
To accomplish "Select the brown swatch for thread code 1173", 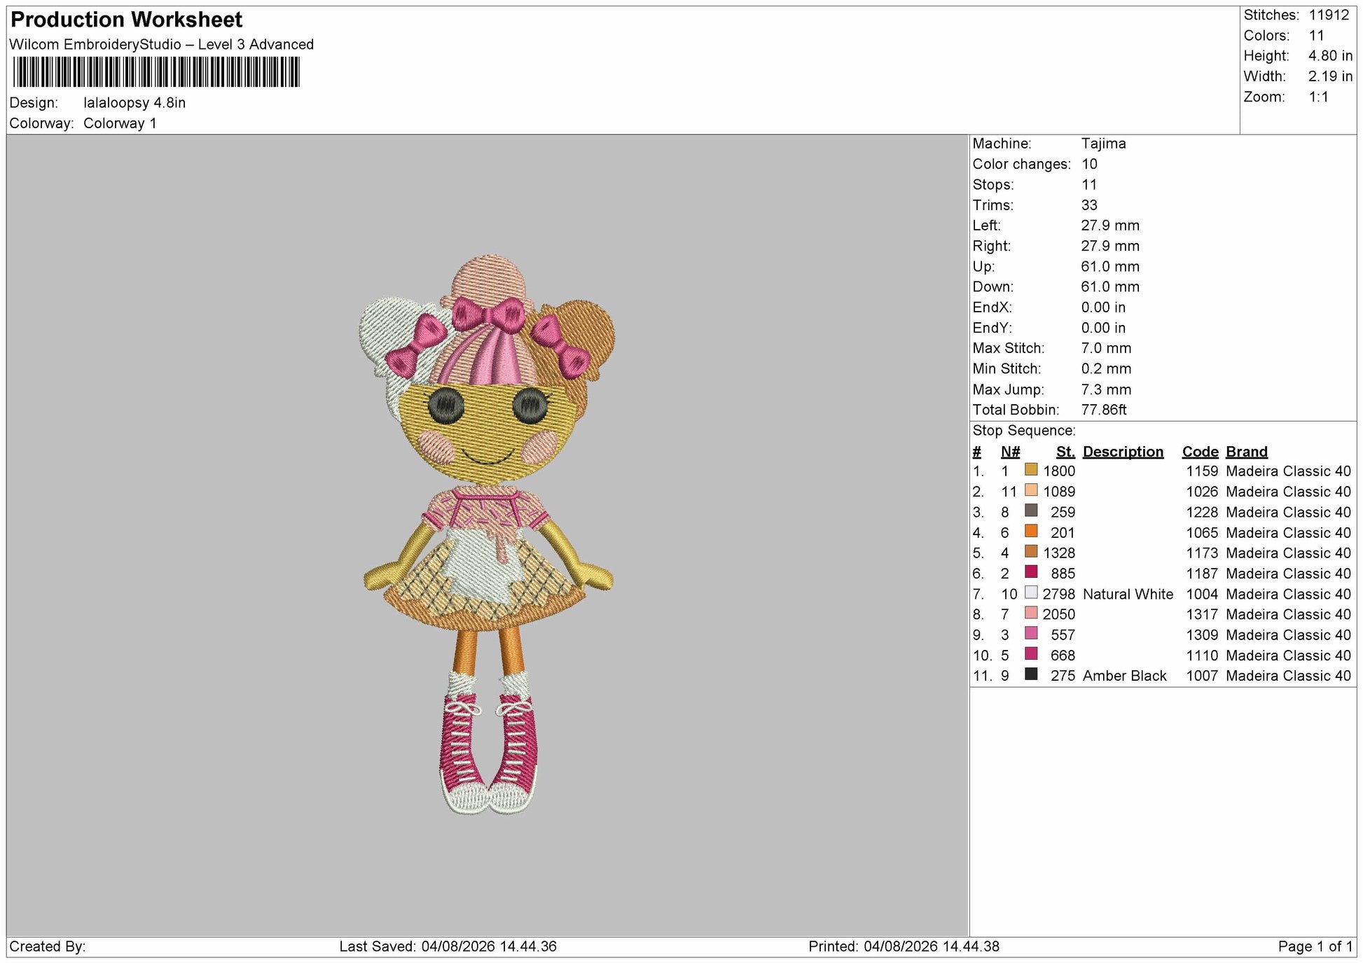I will (x=1030, y=551).
